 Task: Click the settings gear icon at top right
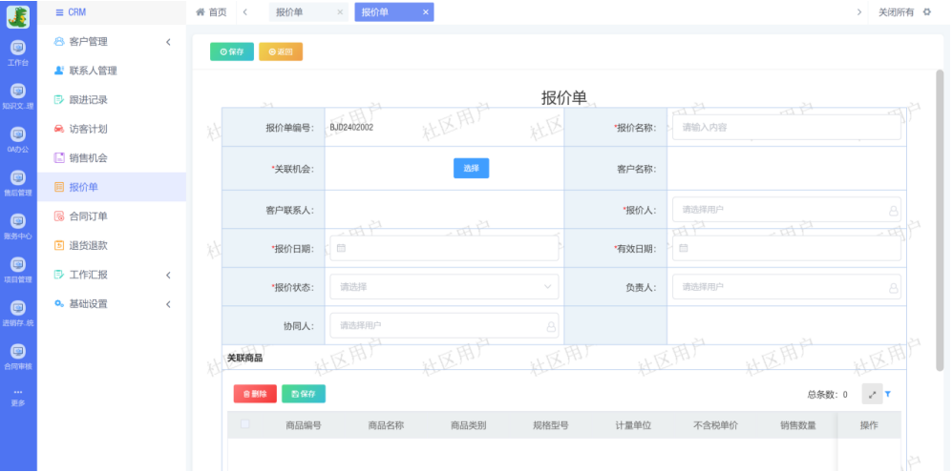point(926,11)
